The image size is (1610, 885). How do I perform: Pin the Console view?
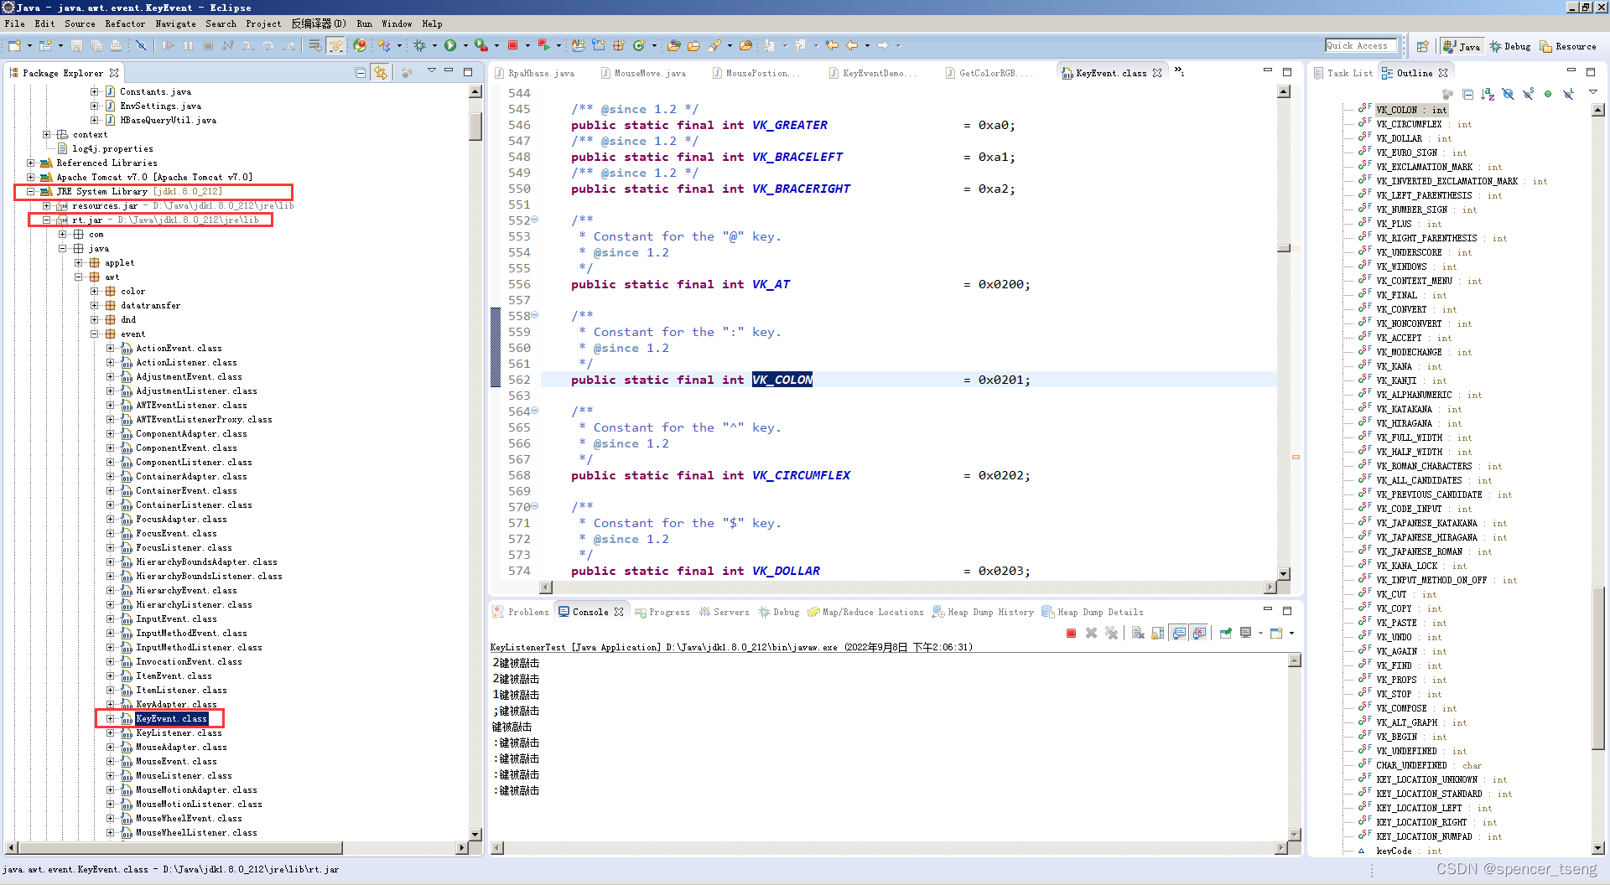click(1226, 634)
